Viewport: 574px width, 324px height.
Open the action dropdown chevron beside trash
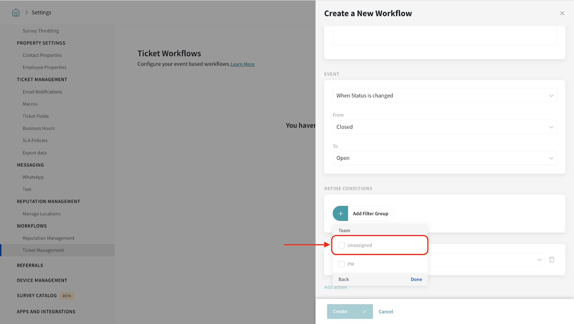point(539,260)
